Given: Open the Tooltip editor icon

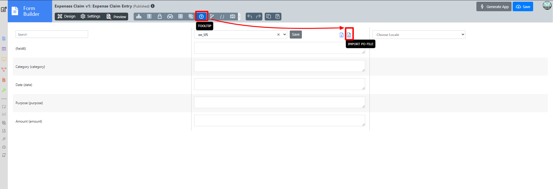Looking at the screenshot, I should point(201,16).
